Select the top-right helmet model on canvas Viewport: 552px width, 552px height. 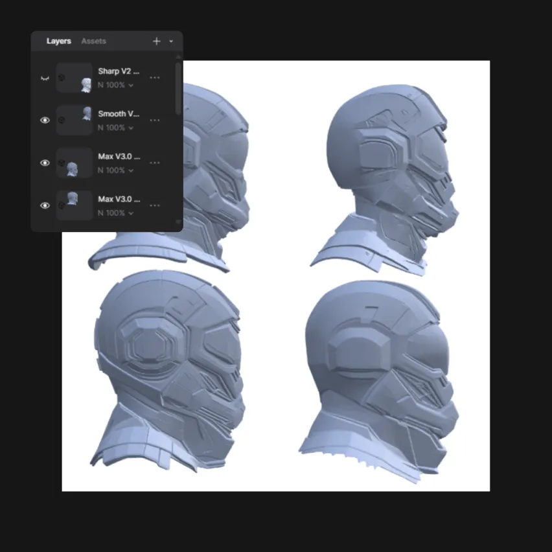(x=384, y=180)
